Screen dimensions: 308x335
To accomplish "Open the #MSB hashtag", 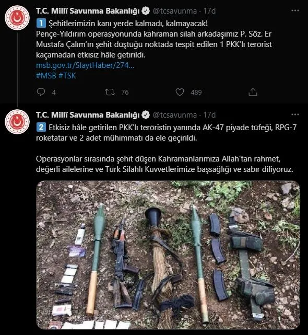I will 46,76.
